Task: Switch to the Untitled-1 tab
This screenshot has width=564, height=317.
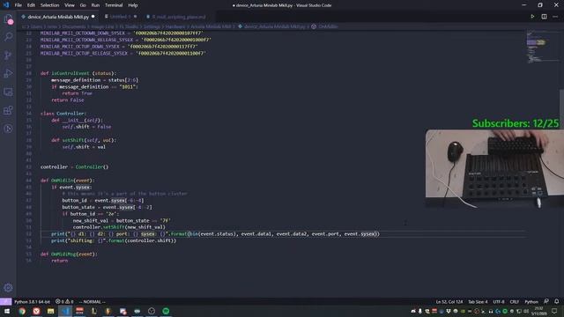Action: [121, 17]
